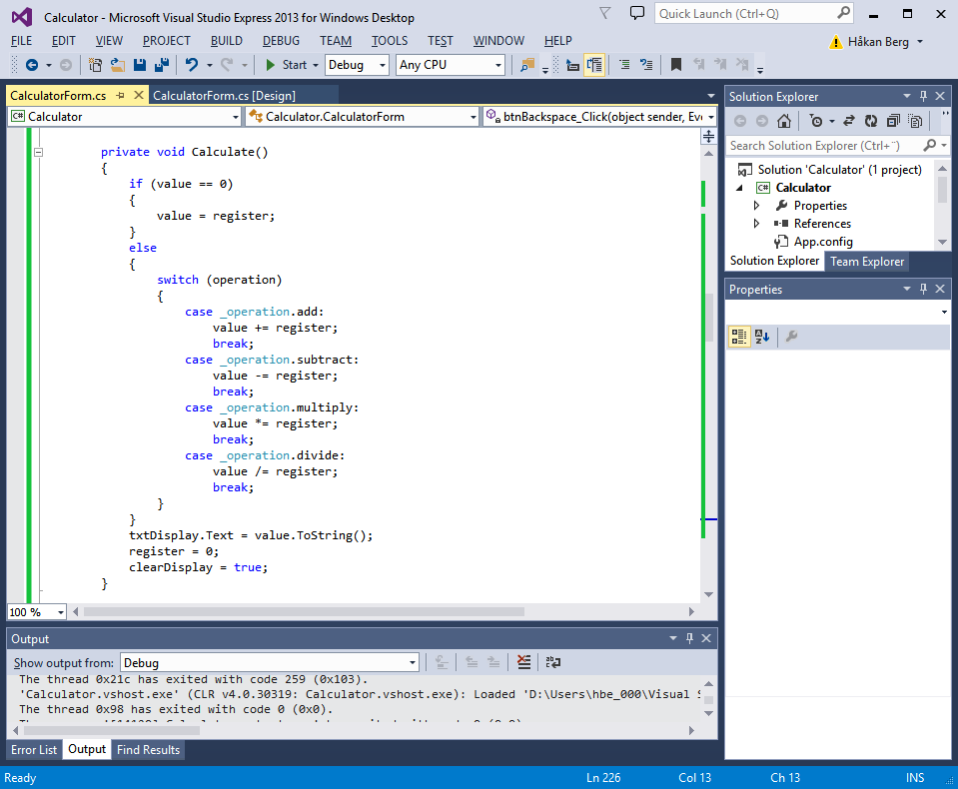Viewport: 958px width, 789px height.
Task: Click the Home icon in Solution Explorer
Action: click(x=784, y=121)
